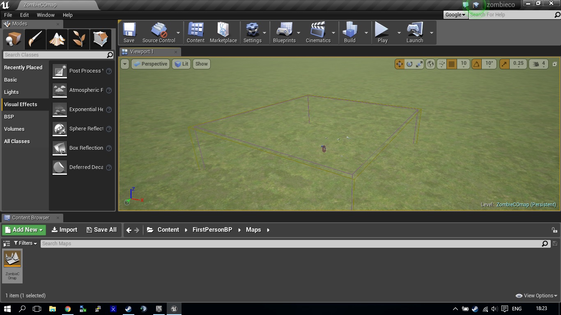Open the Window menu
Image resolution: width=561 pixels, height=315 pixels.
(x=46, y=15)
